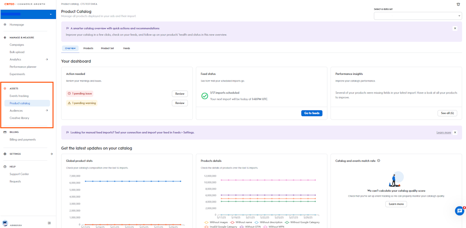The image size is (466, 228).
Task: Click the info icon next to Catalog match rate
Action: [x=379, y=161]
